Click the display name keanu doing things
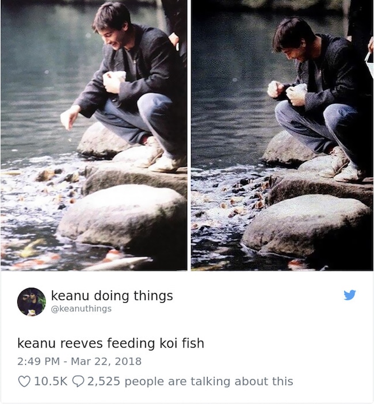The height and width of the screenshot is (404, 374). [112, 296]
